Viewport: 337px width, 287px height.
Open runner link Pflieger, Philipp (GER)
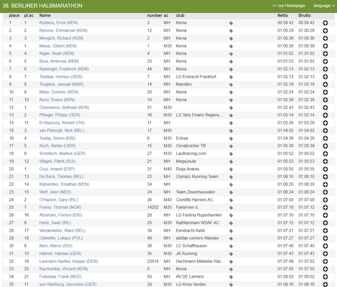point(60,115)
